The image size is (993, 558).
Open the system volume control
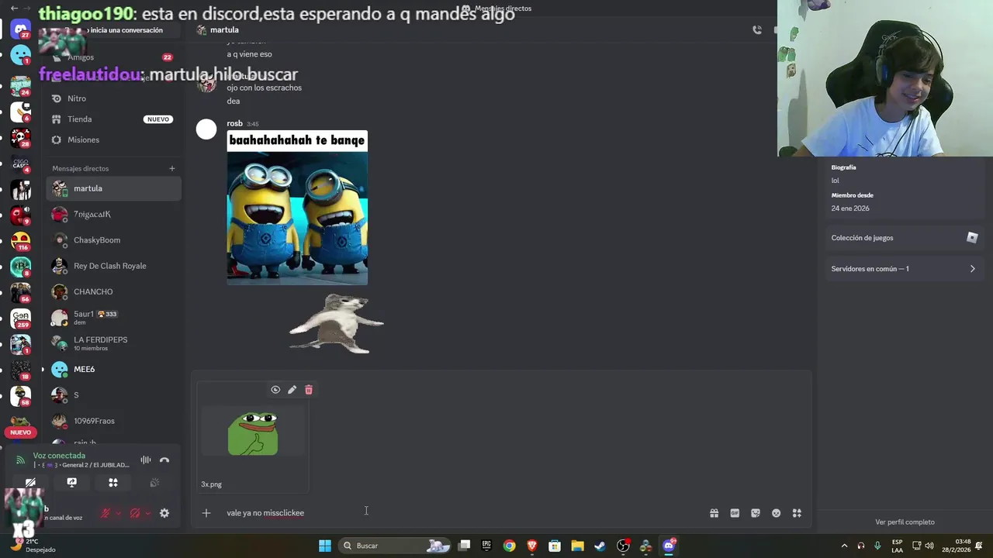[x=929, y=546]
